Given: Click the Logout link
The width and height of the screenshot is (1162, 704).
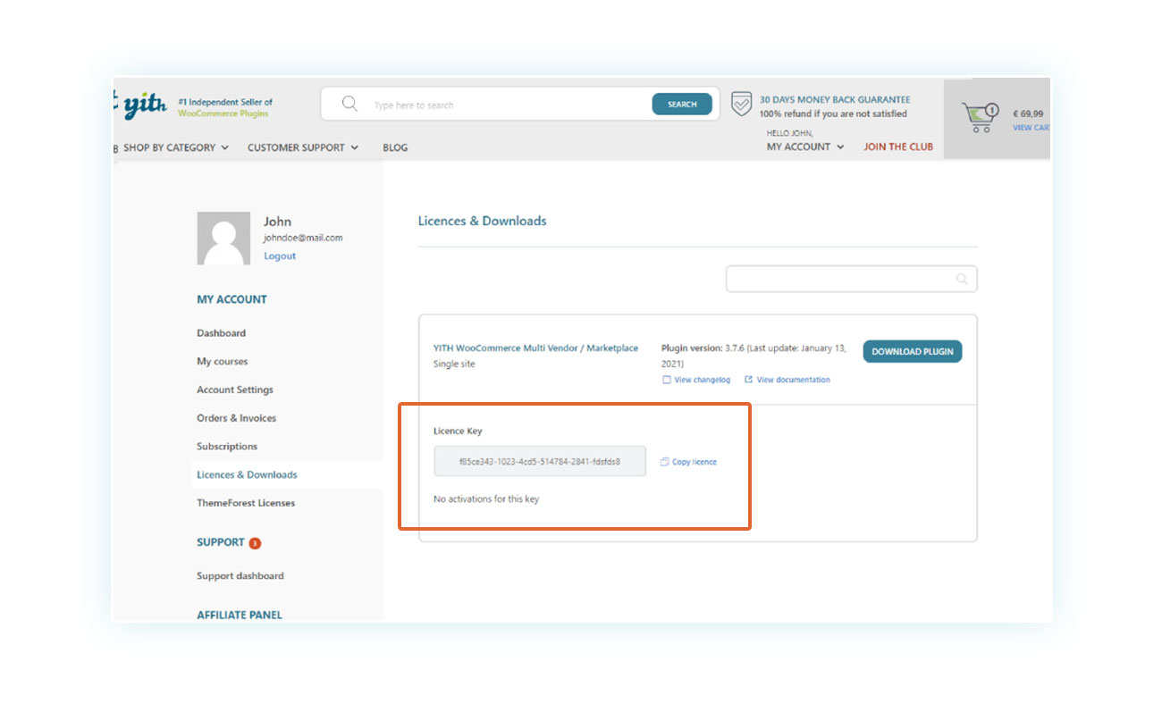Looking at the screenshot, I should (x=280, y=256).
